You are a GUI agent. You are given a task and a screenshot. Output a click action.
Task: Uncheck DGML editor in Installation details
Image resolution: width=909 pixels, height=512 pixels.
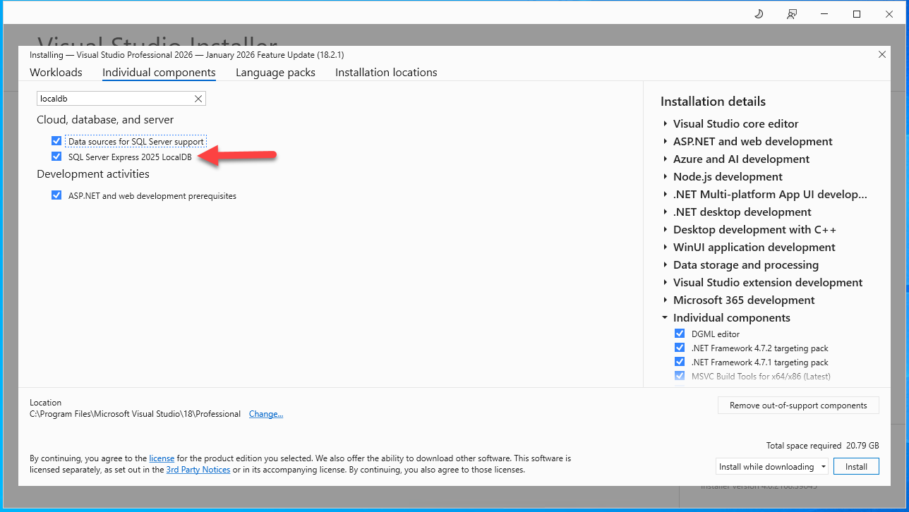click(x=679, y=334)
